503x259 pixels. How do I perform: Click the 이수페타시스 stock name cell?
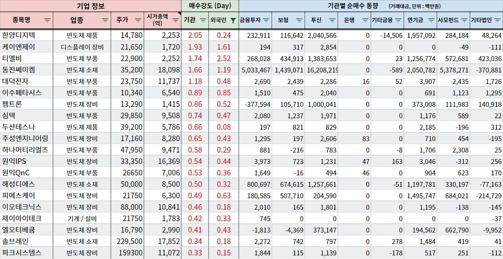[26, 92]
